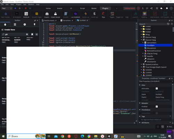Viewport: 174px width, 139px height.
Task: Open Toolbox recent clock tab
Action: 25,24
